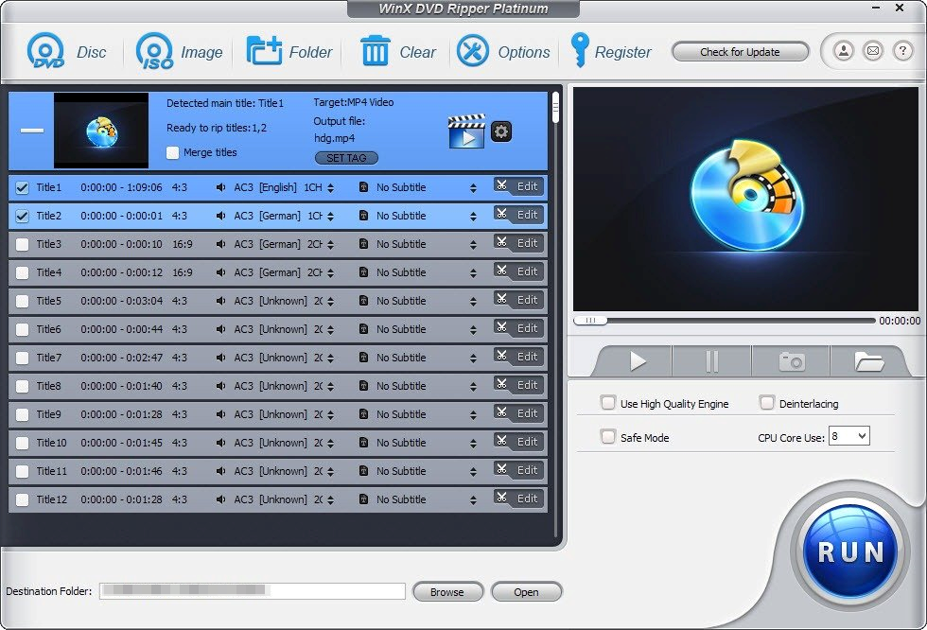Click Browse for destination folder
Image resolution: width=927 pixels, height=630 pixels.
tap(447, 592)
